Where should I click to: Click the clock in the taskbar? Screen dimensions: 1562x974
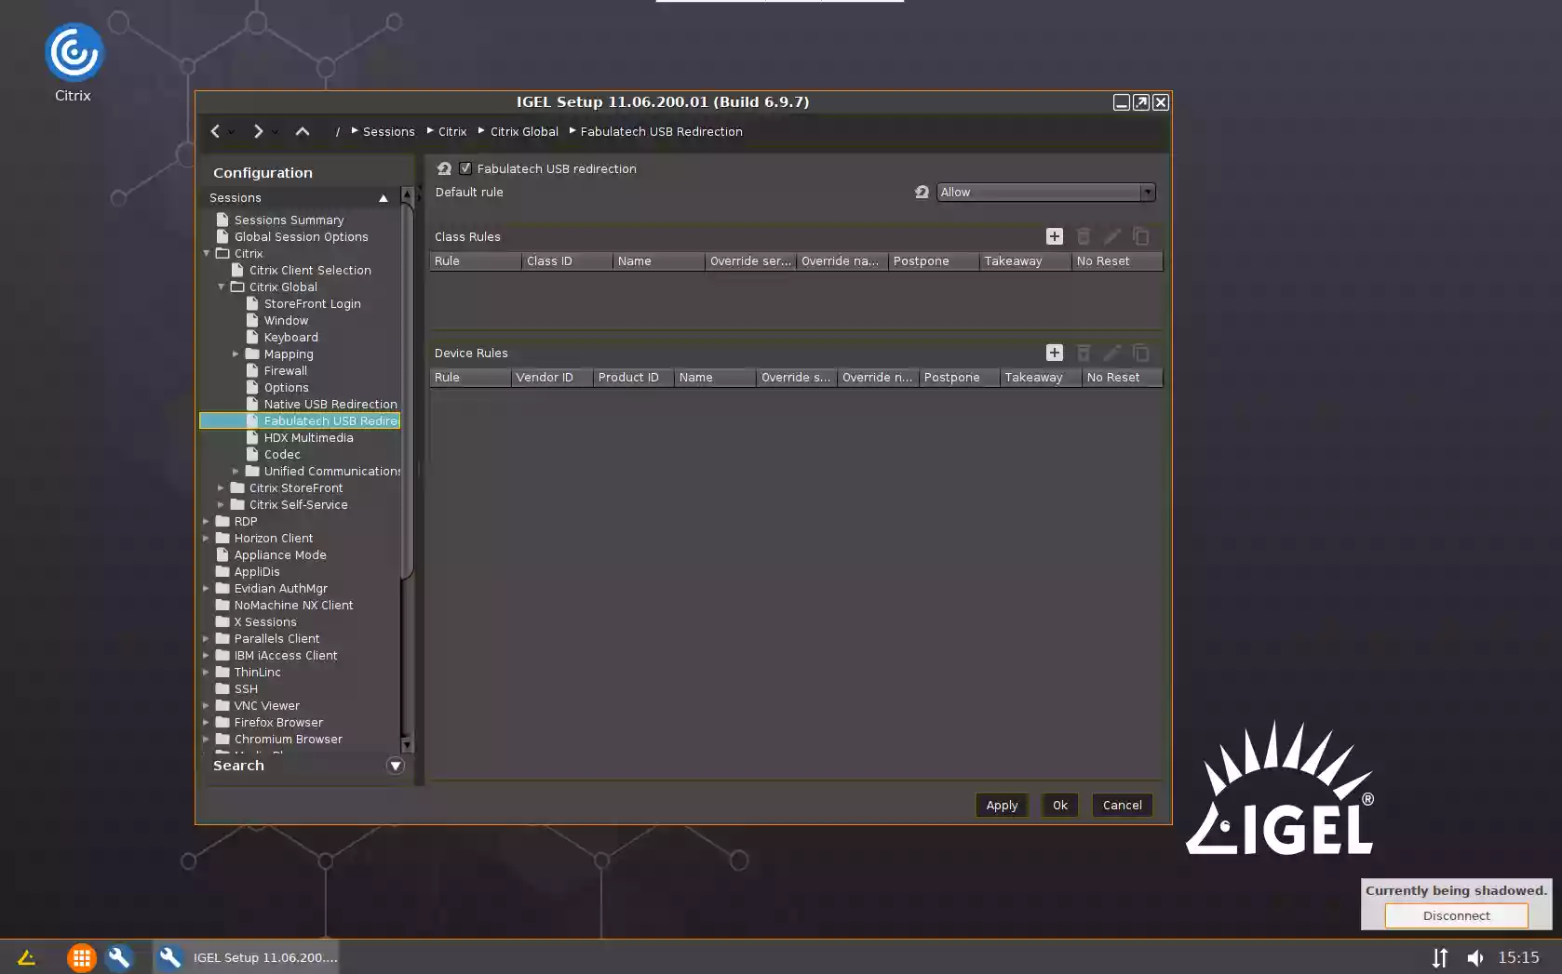pos(1518,957)
